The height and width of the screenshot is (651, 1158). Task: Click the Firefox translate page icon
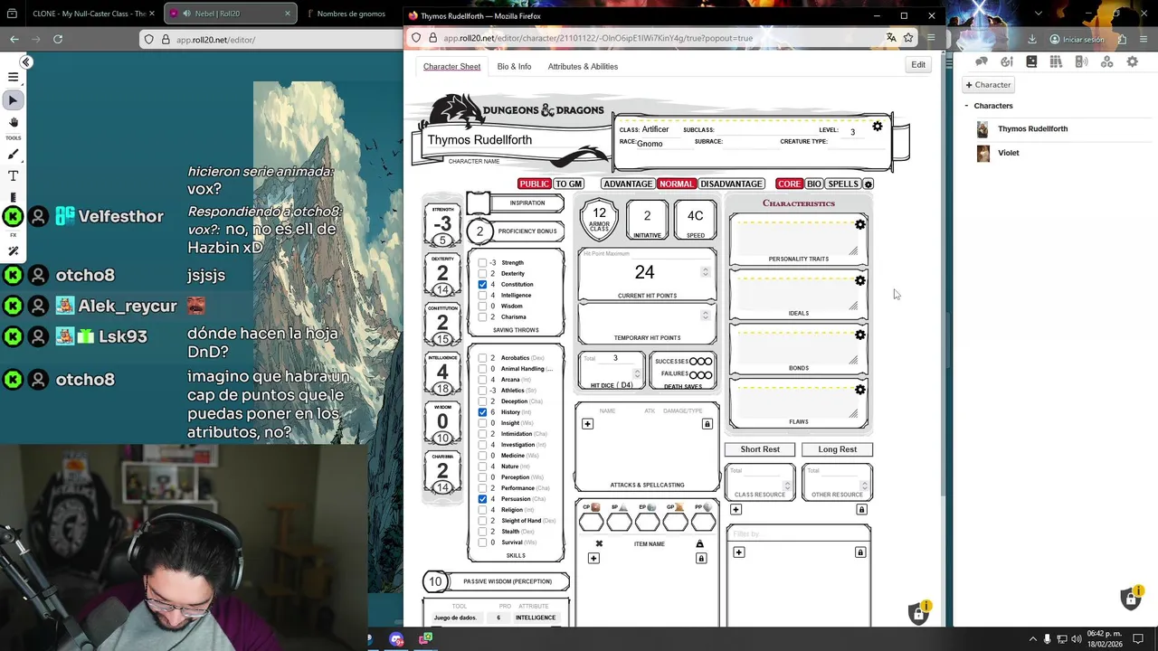(x=891, y=38)
